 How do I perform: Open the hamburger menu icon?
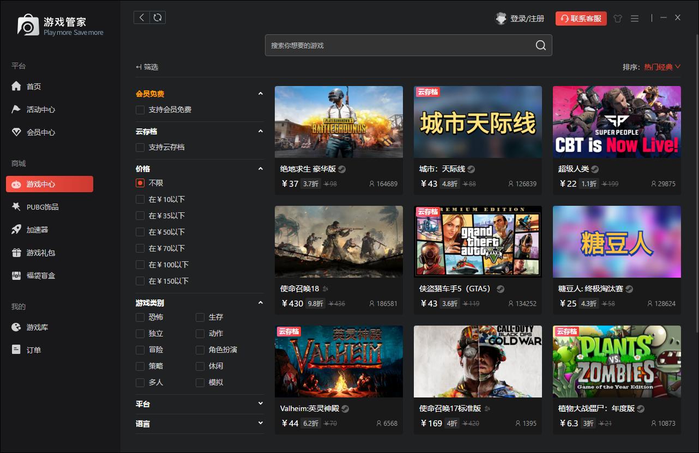pos(635,18)
